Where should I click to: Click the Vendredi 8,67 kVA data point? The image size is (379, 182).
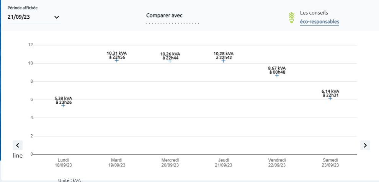[277, 75]
